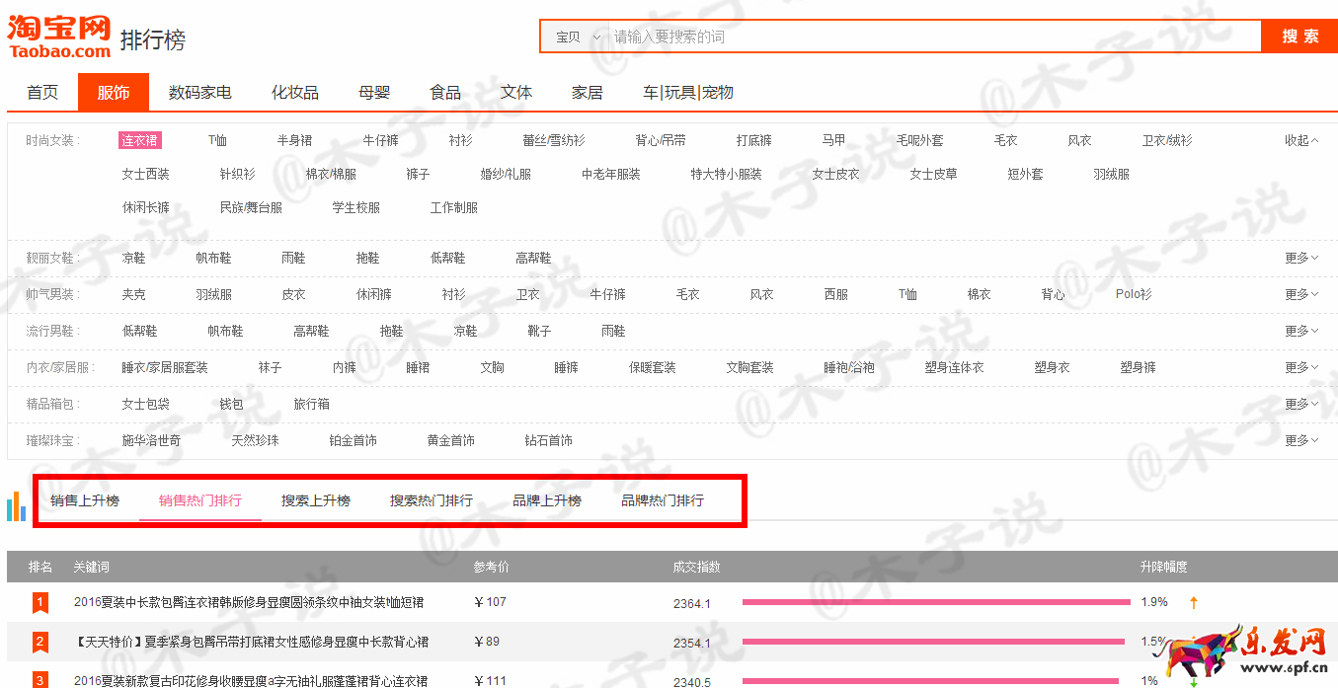Click the rank 1 badge icon
Image resolution: width=1338 pixels, height=688 pixels.
click(40, 602)
